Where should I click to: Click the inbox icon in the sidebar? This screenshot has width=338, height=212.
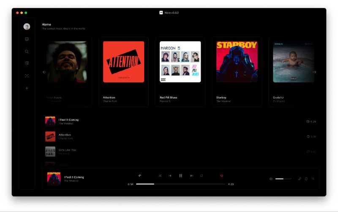tap(27, 39)
